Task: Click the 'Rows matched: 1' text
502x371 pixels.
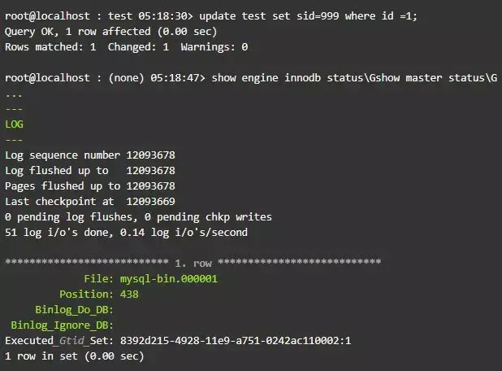Action: pyautogui.click(x=50, y=47)
